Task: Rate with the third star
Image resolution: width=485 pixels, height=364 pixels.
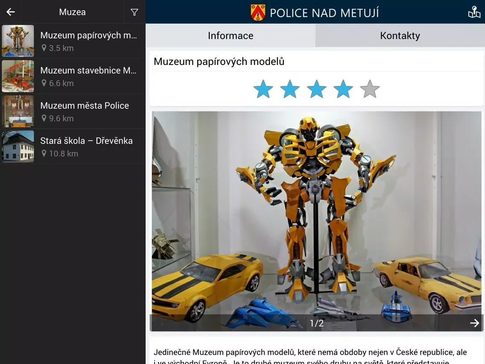Action: (316, 89)
